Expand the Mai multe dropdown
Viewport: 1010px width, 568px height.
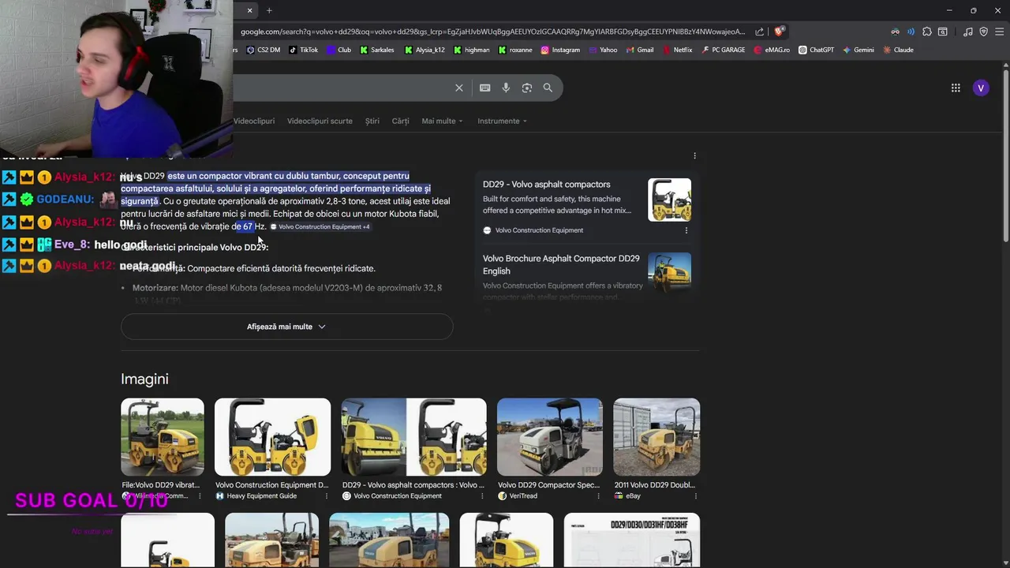coord(442,121)
